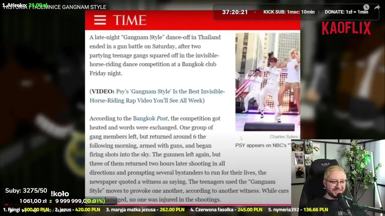Click the 'PSY appears on NBC's' caption
This screenshot has width=385, height=216.
(263, 145)
